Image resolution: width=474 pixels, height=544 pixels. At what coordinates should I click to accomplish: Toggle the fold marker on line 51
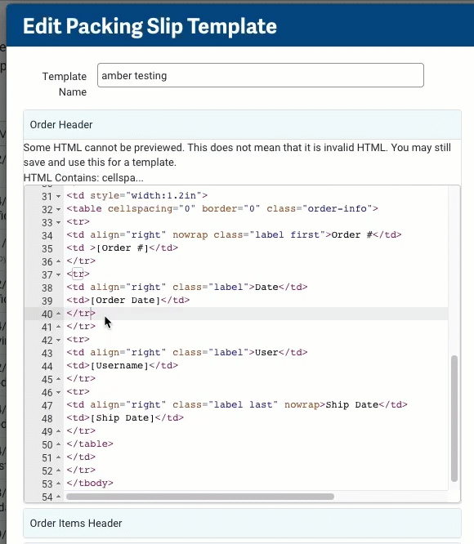coord(58,457)
